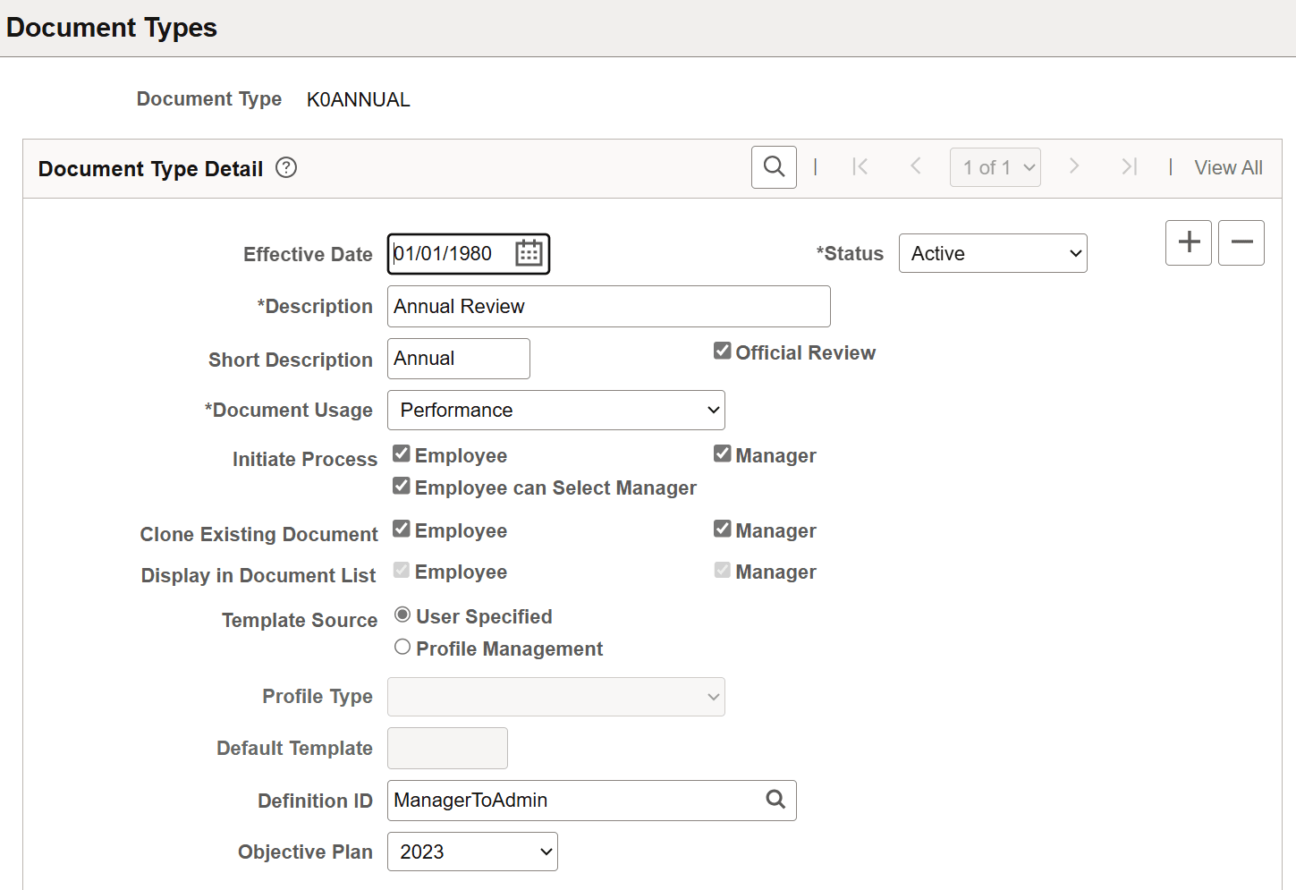Click into the Description text field
1296x890 pixels.
pyautogui.click(x=608, y=307)
